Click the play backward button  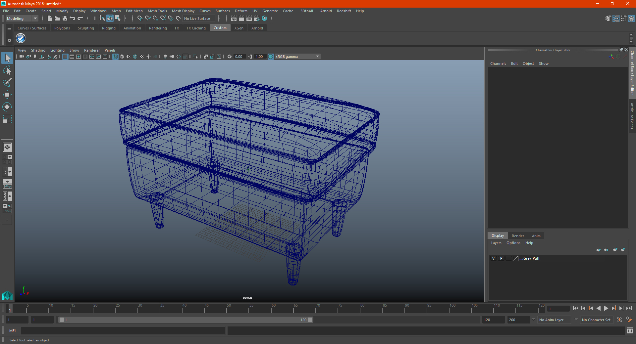(599, 308)
